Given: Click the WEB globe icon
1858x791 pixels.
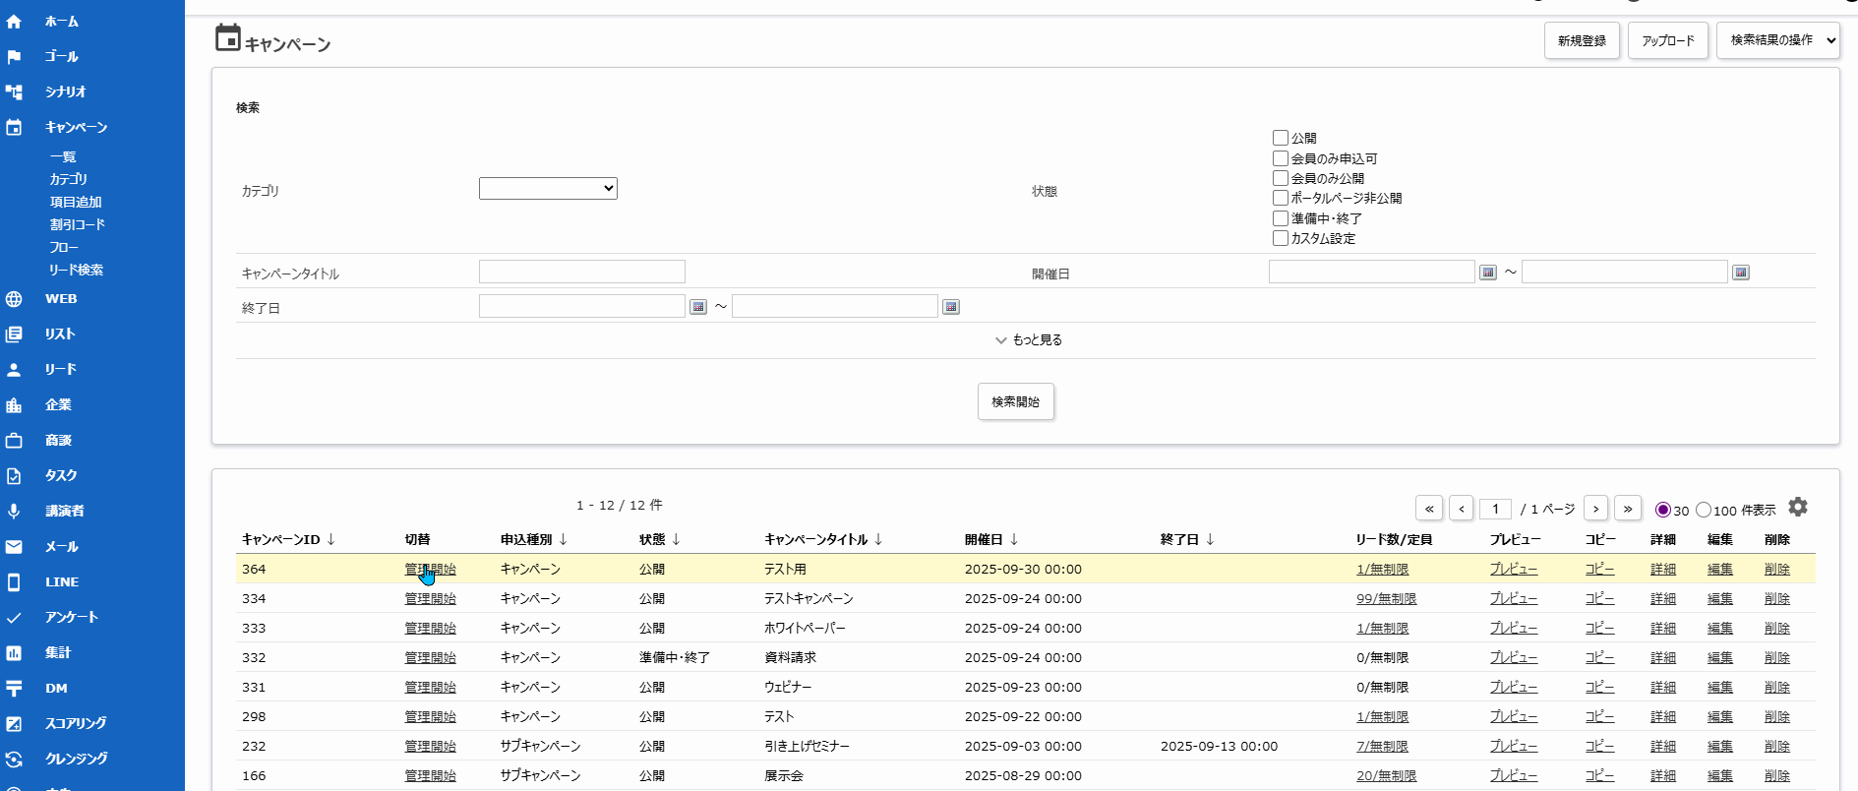Looking at the screenshot, I should (x=14, y=299).
